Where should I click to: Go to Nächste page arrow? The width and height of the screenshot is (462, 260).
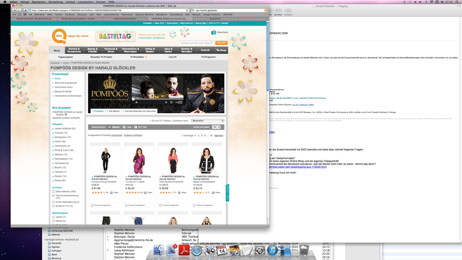(224, 136)
